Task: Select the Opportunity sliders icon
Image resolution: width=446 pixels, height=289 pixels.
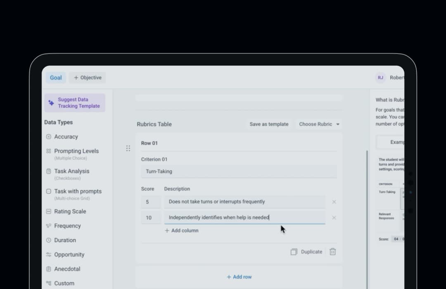Action: [49, 255]
